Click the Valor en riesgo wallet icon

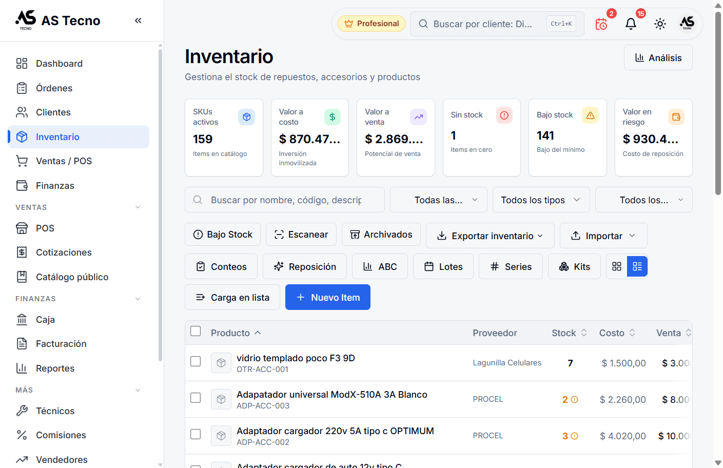coord(676,117)
